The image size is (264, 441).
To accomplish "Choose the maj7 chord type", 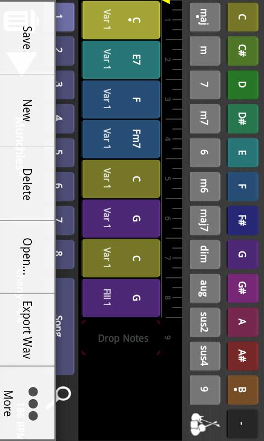I will tap(205, 220).
